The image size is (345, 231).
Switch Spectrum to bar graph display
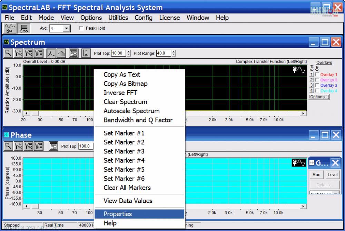click(x=61, y=53)
